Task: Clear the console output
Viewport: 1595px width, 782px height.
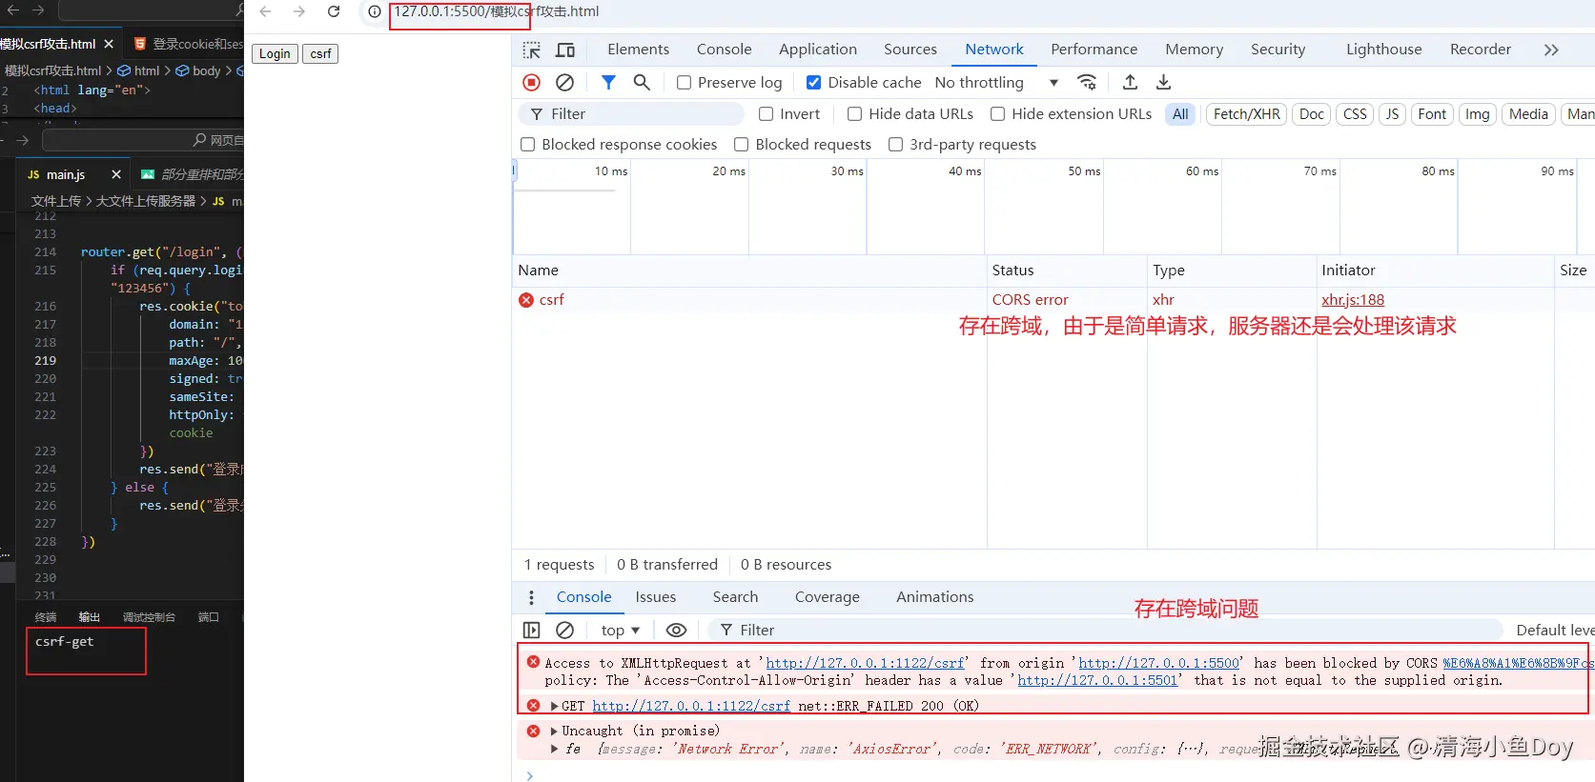Action: pyautogui.click(x=564, y=631)
